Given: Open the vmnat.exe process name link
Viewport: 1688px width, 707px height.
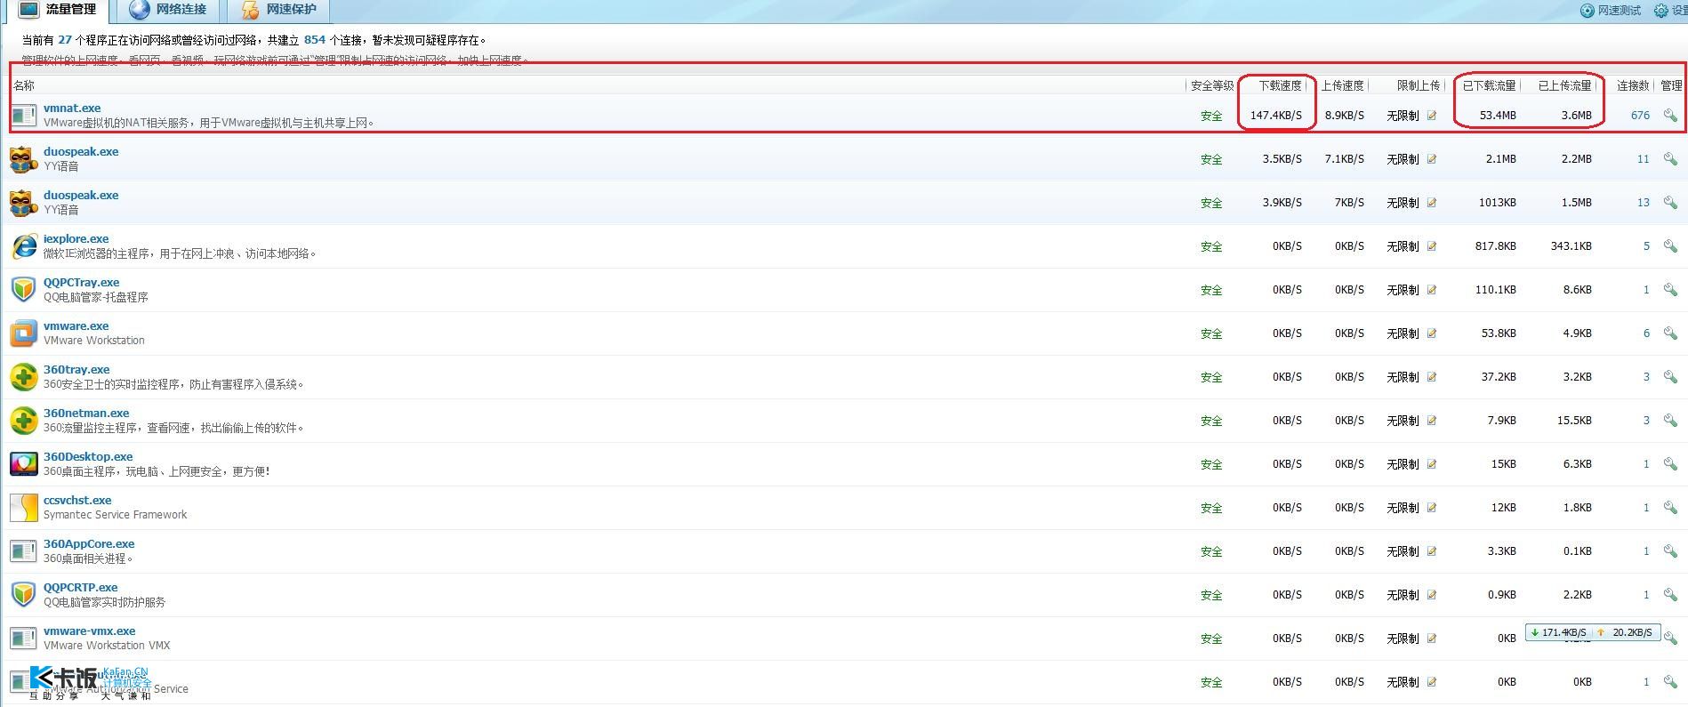Looking at the screenshot, I should [72, 108].
